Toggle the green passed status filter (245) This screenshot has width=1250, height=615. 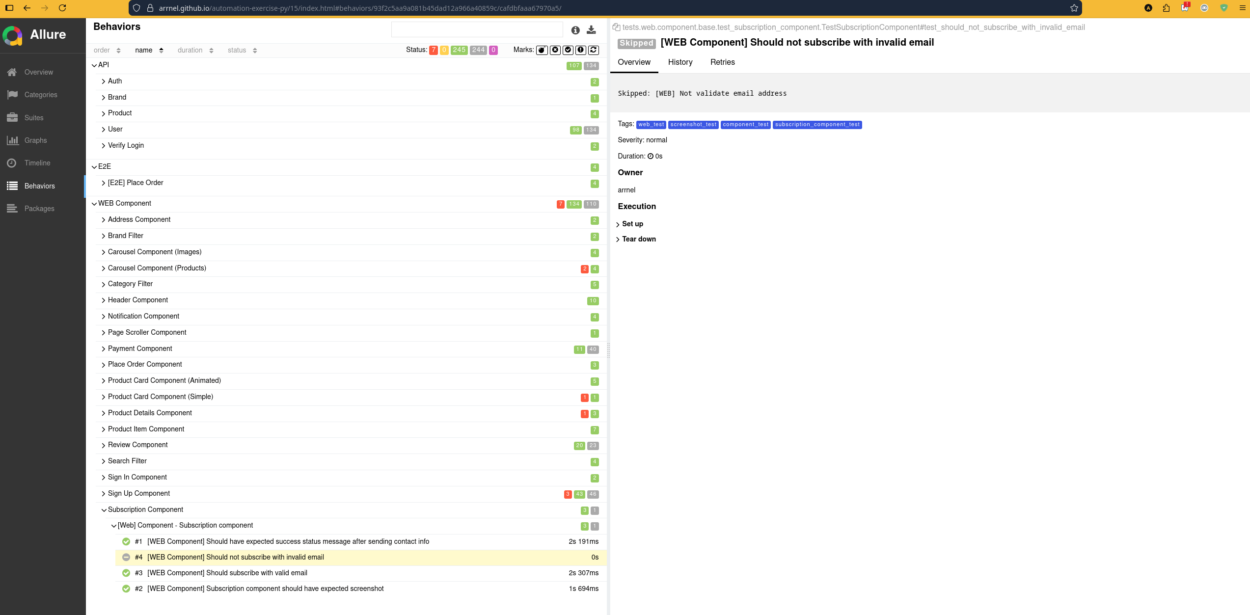(459, 50)
